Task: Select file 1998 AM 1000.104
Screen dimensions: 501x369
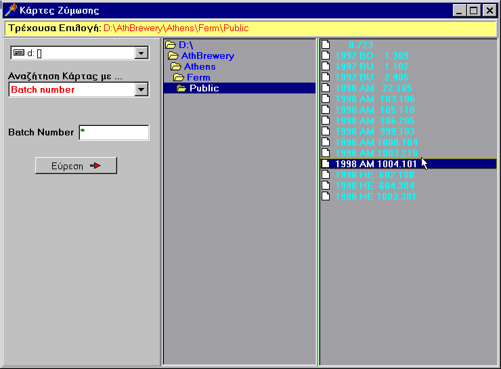Action: pos(376,142)
